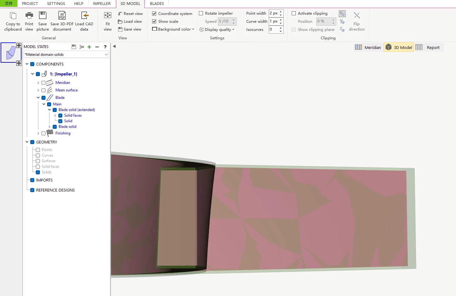Click Fit view icon
Viewport: 456px width, 296px height.
[108, 16]
